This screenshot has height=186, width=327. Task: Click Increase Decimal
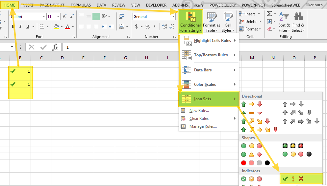tap(164, 27)
